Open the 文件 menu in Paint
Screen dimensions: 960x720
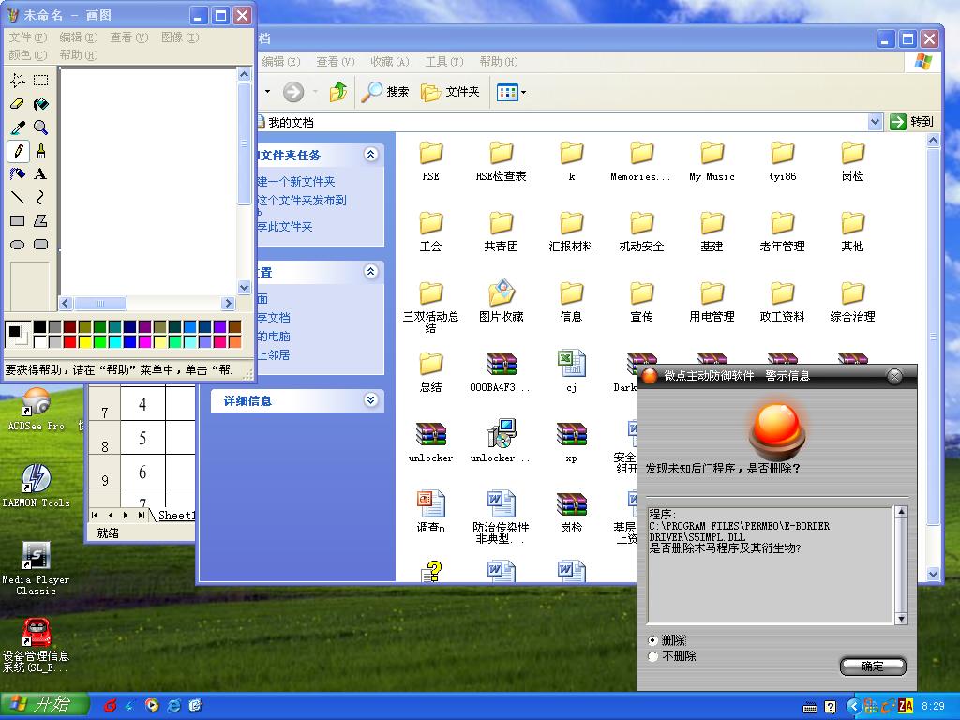click(28, 37)
